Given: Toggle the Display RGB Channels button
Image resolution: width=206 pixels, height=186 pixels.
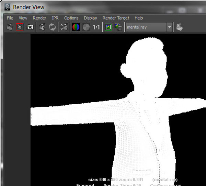Looking at the screenshot, I should 76,27.
